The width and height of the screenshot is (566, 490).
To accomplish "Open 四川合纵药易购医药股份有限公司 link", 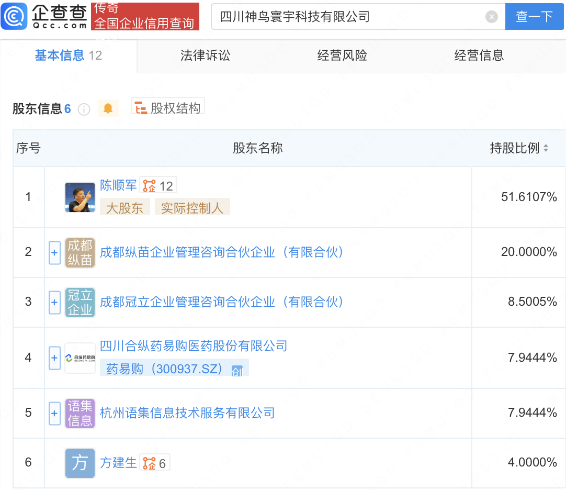I will (x=194, y=346).
